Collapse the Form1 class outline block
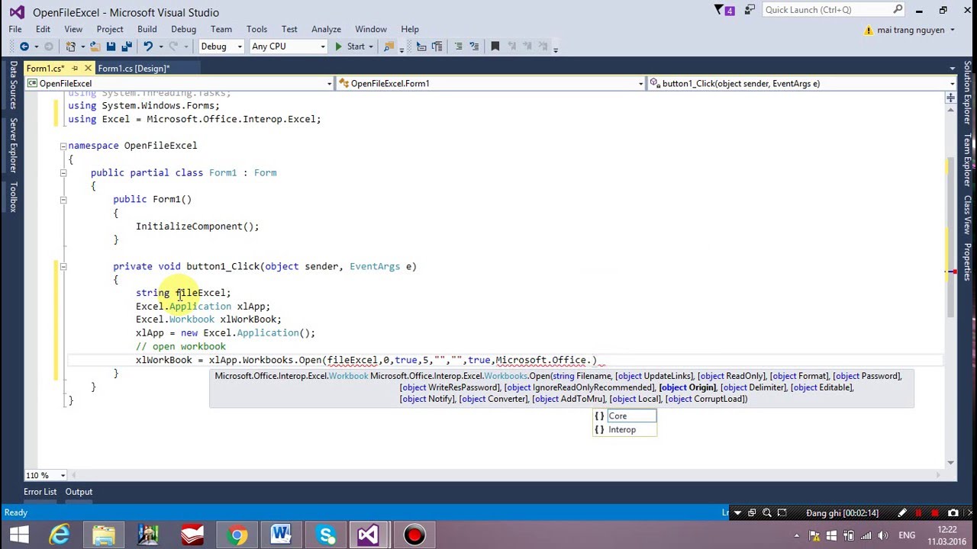Viewport: 977px width, 549px height. coord(63,173)
